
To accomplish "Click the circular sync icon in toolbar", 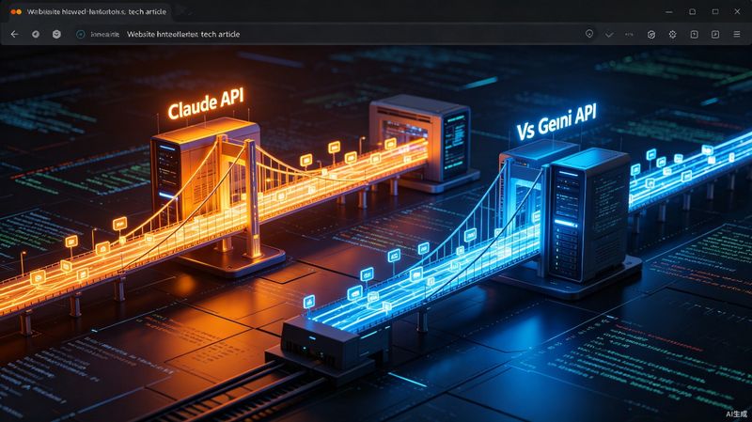I will pyautogui.click(x=651, y=35).
